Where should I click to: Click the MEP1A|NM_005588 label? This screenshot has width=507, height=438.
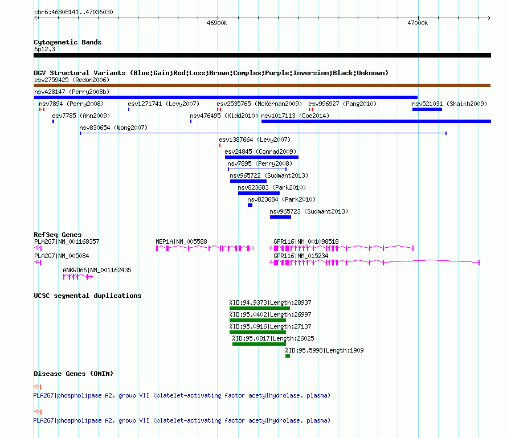click(x=181, y=241)
